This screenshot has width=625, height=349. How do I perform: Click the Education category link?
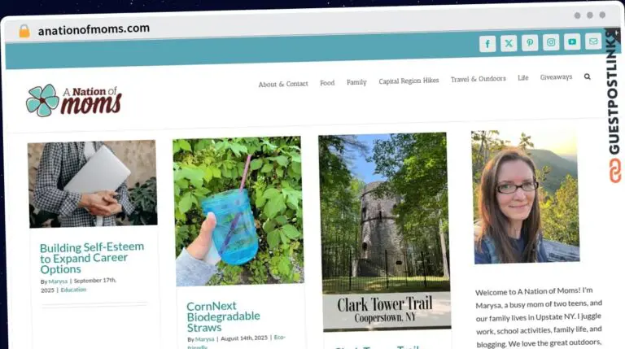click(x=73, y=290)
